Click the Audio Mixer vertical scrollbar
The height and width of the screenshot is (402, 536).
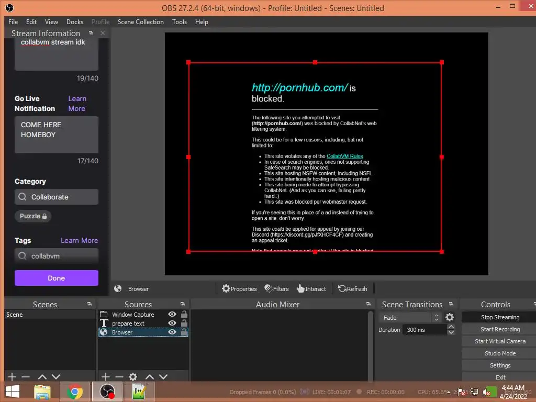tap(370, 345)
